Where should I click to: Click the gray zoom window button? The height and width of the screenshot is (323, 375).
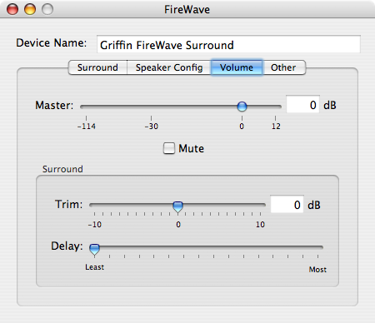47,9
